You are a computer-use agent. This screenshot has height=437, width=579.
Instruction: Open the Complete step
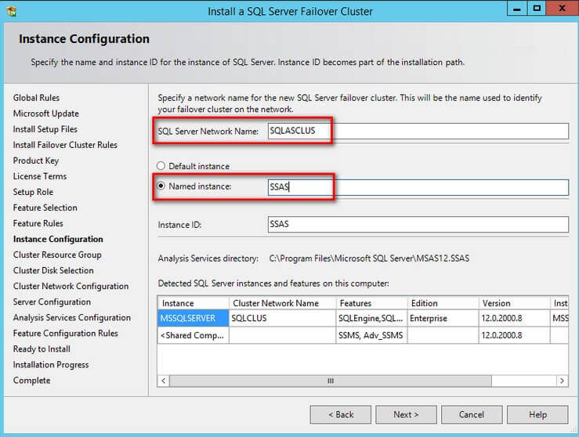coord(32,380)
